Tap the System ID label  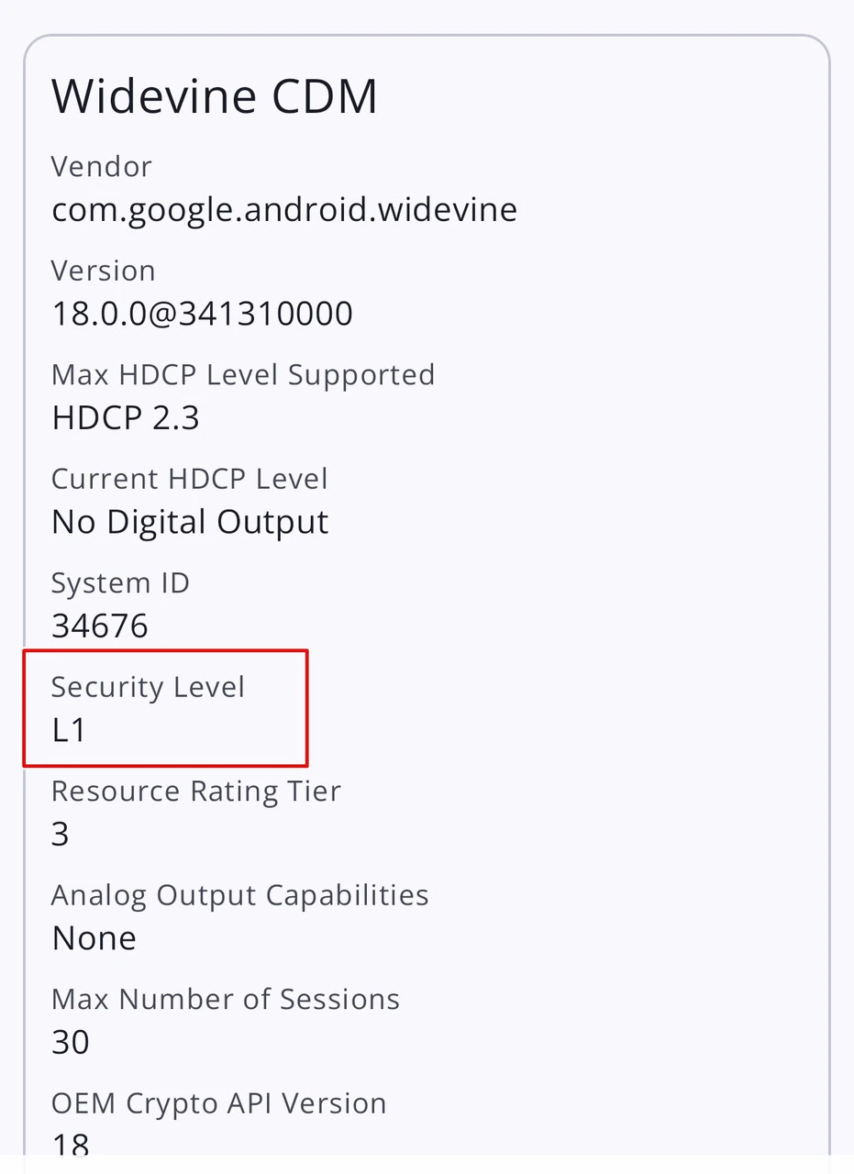[120, 582]
